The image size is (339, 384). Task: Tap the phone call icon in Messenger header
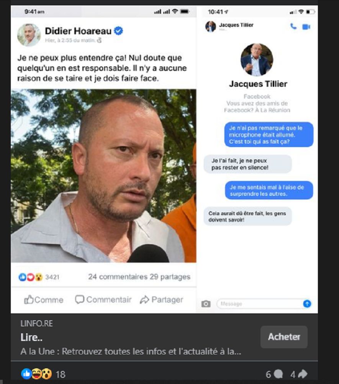293,26
